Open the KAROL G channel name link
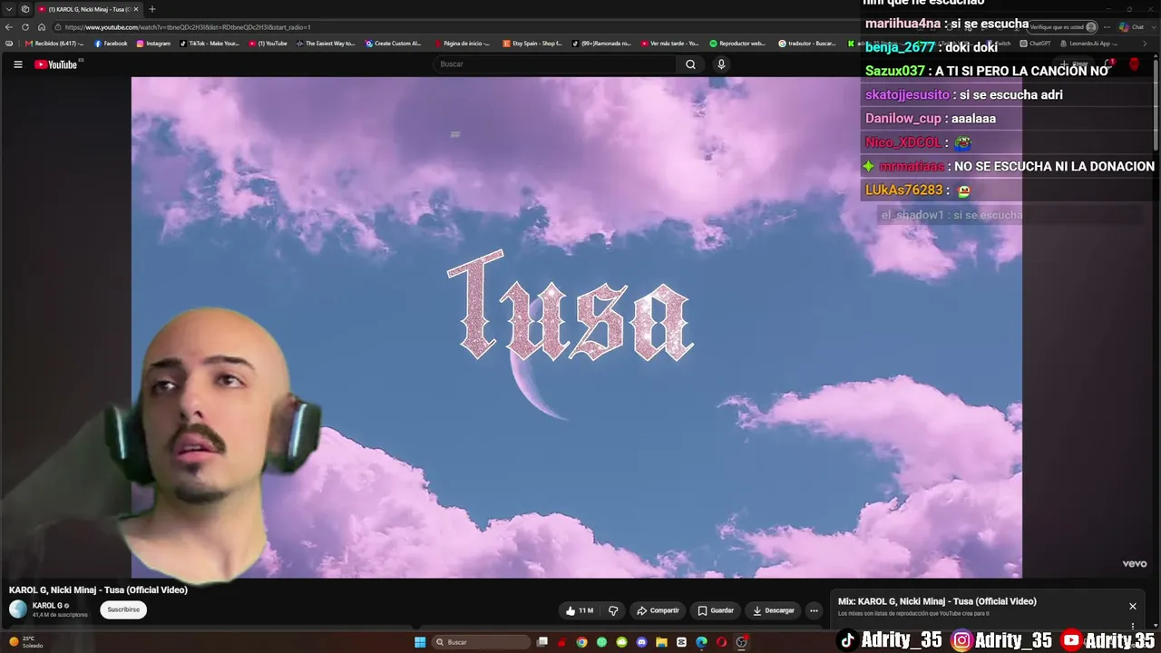The image size is (1161, 653). point(48,606)
